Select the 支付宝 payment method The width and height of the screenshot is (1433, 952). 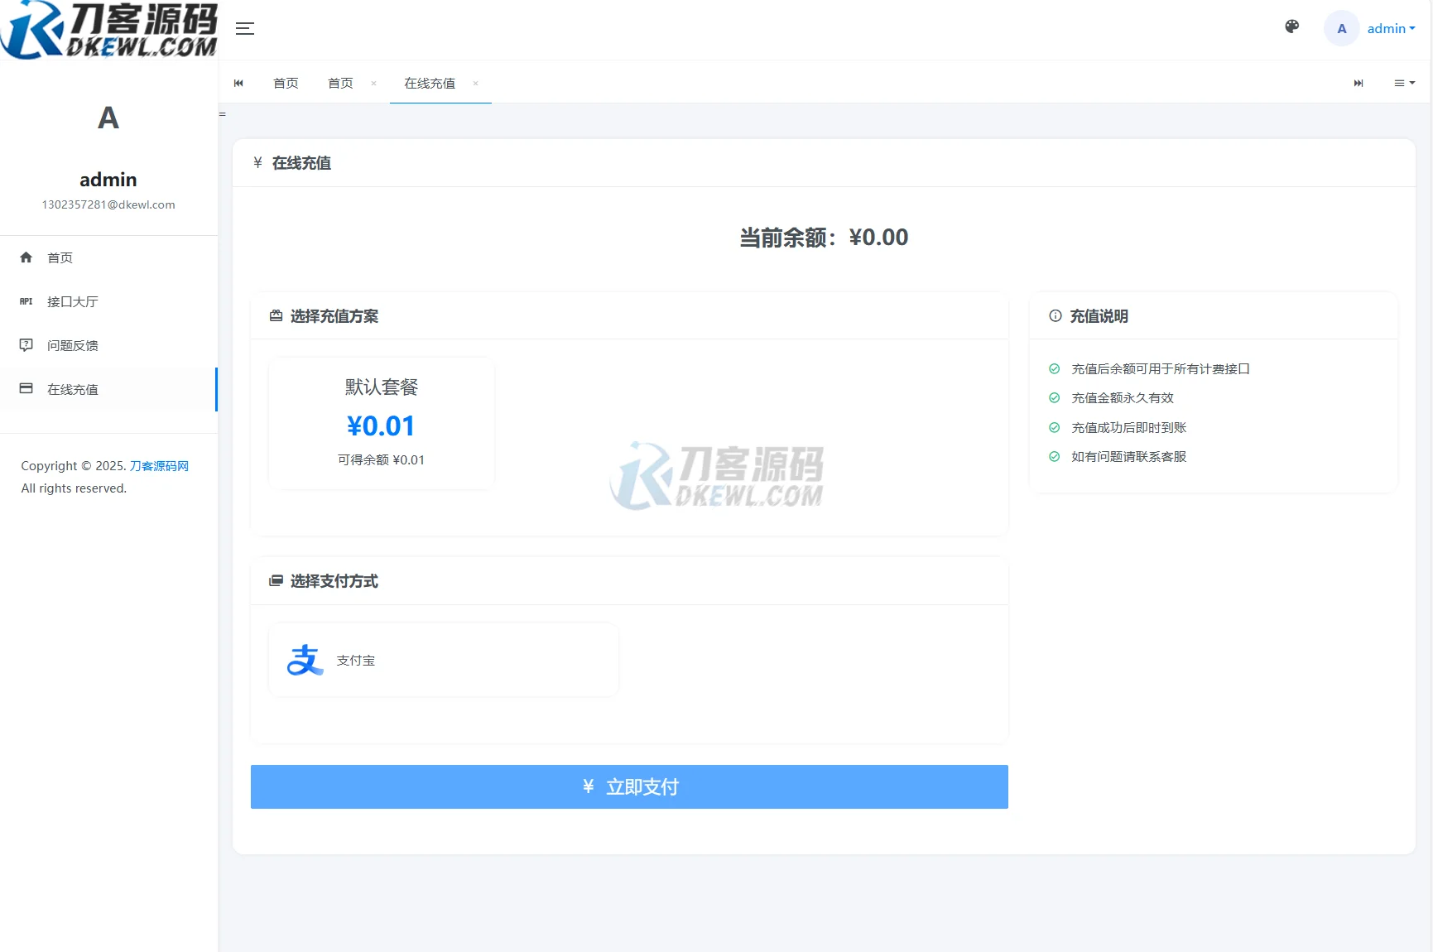tap(443, 660)
